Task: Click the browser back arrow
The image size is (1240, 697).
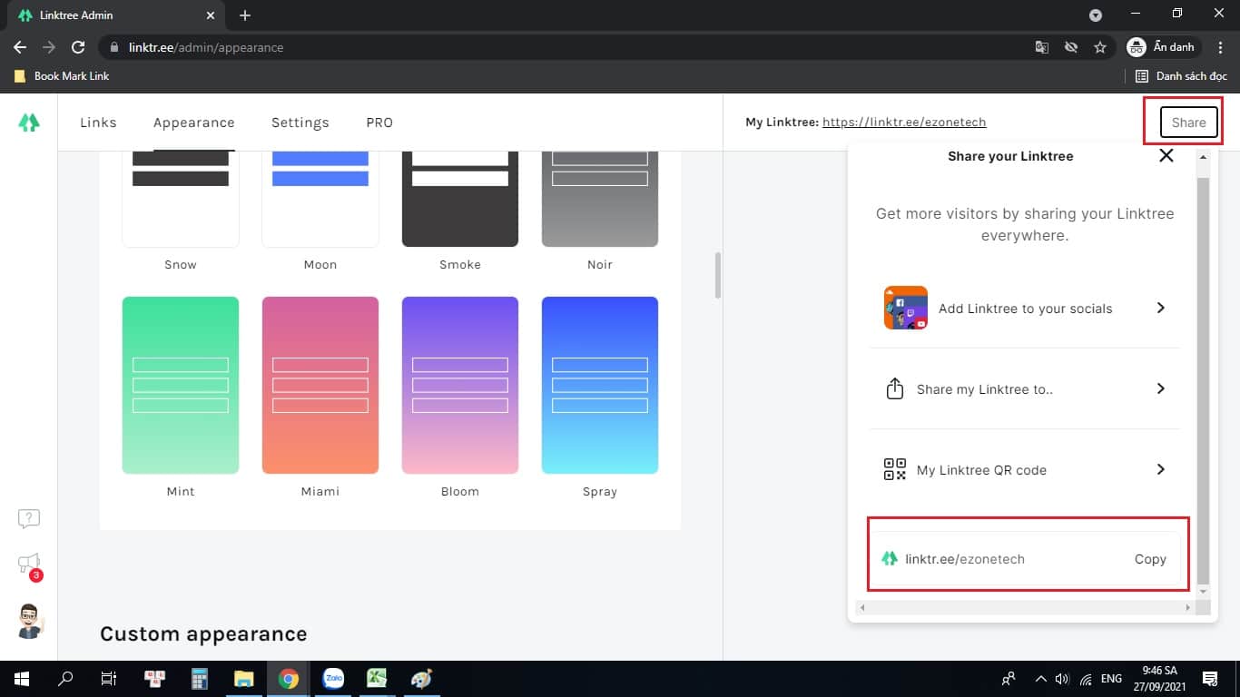Action: (20, 47)
